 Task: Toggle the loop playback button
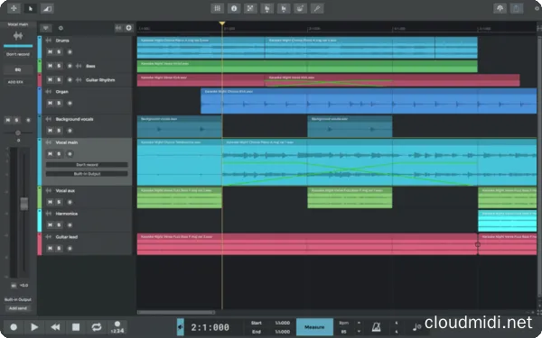[97, 327]
